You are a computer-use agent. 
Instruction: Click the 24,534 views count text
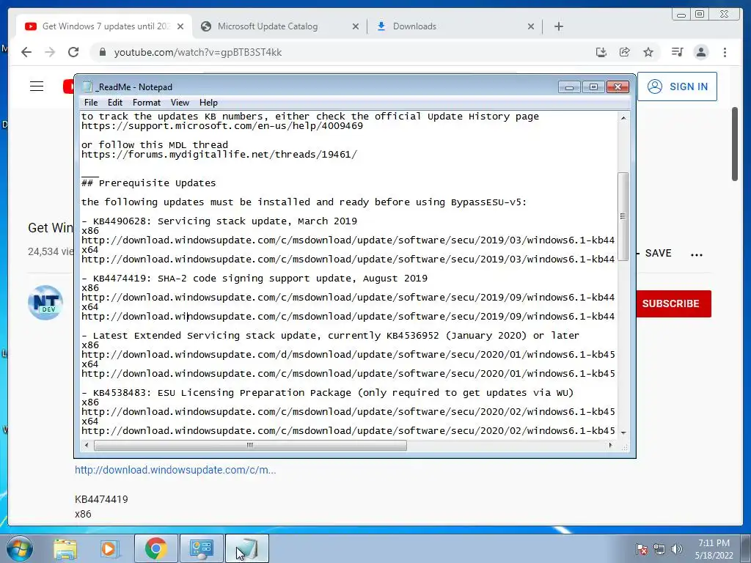pyautogui.click(x=51, y=251)
